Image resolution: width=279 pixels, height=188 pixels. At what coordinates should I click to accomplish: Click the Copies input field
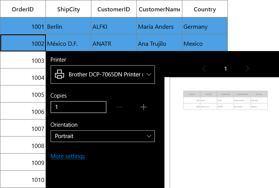(x=78, y=107)
